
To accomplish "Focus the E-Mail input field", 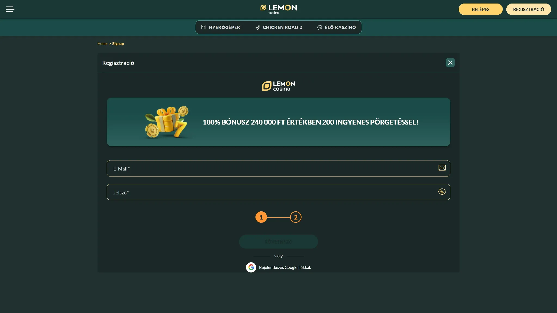I will click(278, 168).
